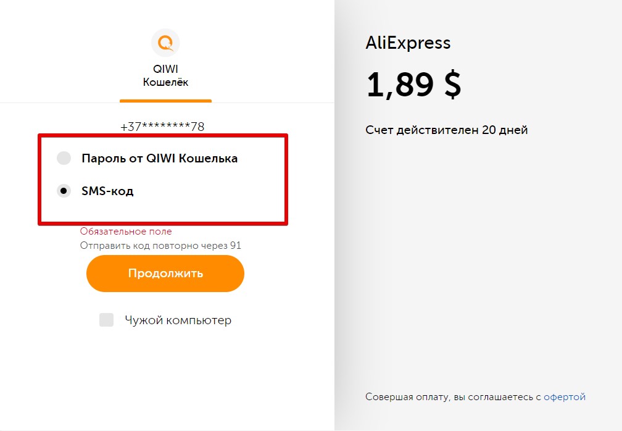Open the офертой link
Image resolution: width=622 pixels, height=431 pixels.
click(x=565, y=397)
